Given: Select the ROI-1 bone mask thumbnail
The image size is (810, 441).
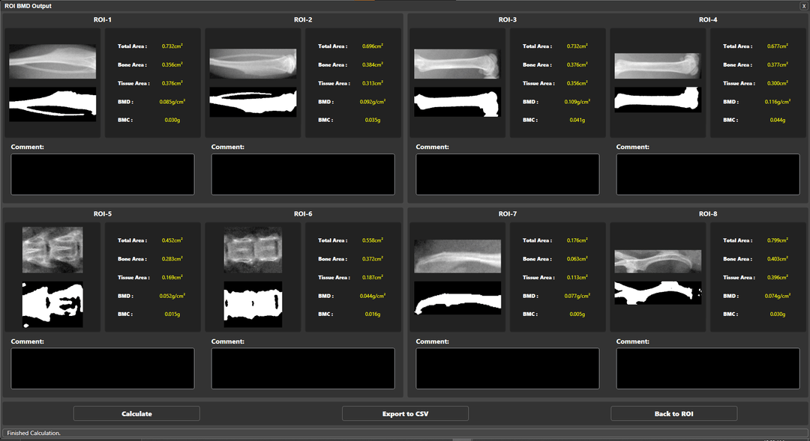Looking at the screenshot, I should pyautogui.click(x=52, y=104).
